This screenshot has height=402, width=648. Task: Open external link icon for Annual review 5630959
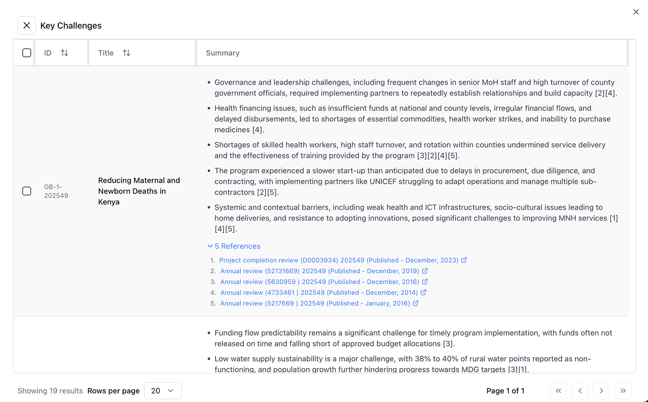(x=425, y=282)
